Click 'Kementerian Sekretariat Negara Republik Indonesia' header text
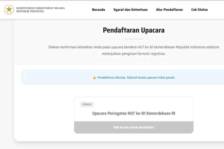This screenshot has width=224, height=149. coord(41,10)
